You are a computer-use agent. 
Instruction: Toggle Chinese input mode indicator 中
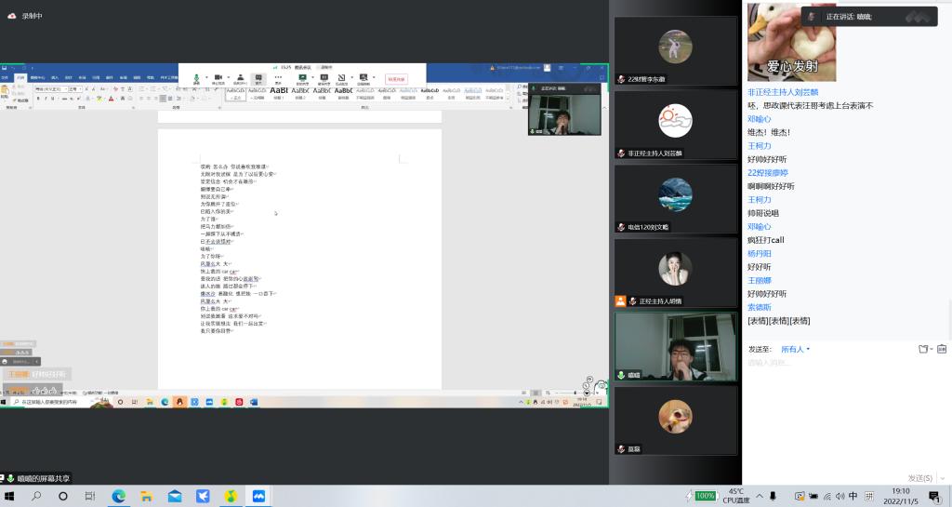tap(853, 497)
